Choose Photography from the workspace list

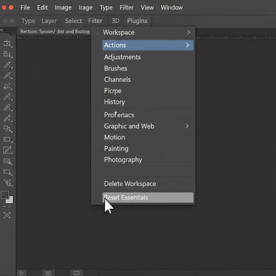coord(123,160)
